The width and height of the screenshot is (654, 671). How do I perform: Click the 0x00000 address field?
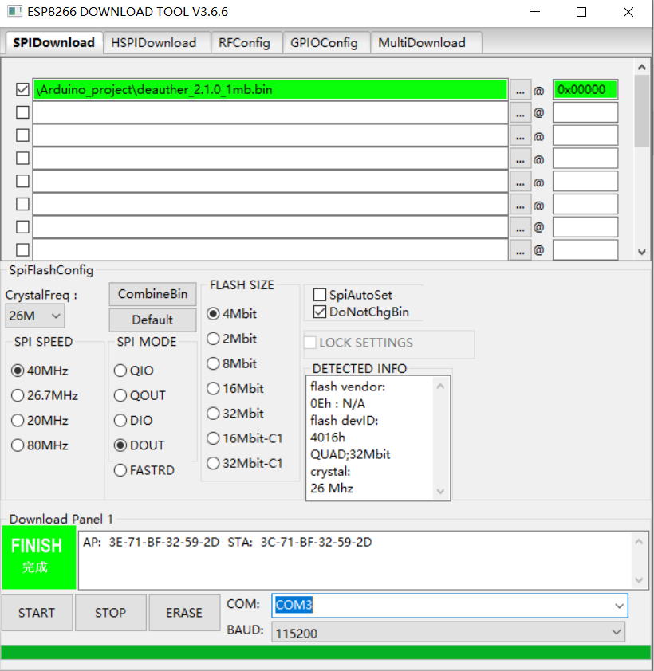585,89
